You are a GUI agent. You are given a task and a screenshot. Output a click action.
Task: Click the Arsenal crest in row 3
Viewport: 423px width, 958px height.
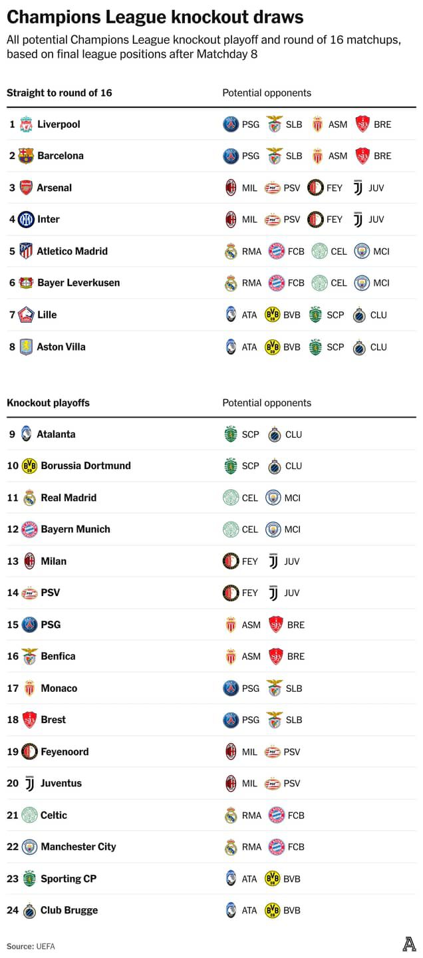(26, 188)
